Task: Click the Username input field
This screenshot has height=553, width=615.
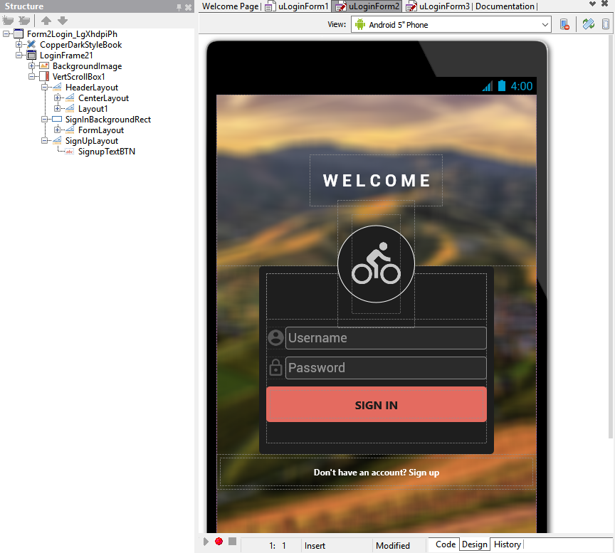Action: coord(385,338)
